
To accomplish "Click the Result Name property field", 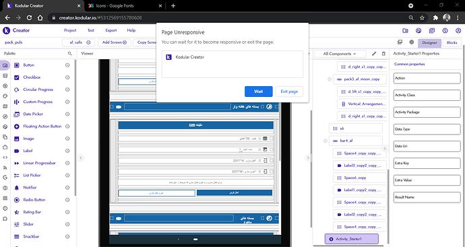I will click(x=427, y=197).
